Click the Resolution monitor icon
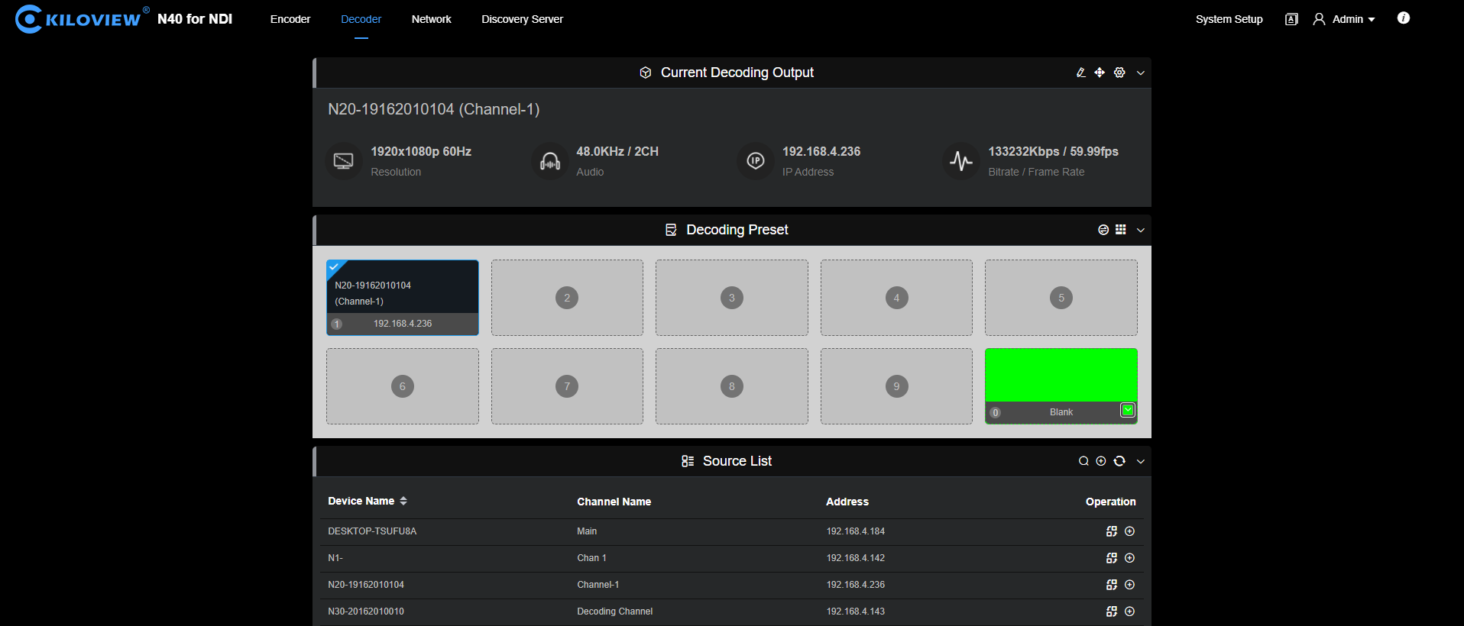The height and width of the screenshot is (626, 1464). click(344, 161)
